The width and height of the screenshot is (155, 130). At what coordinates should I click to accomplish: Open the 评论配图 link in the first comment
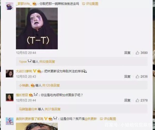[x=90, y=4]
